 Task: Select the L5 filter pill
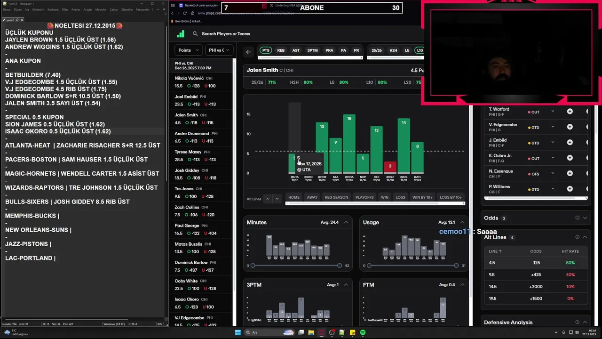pos(407,50)
